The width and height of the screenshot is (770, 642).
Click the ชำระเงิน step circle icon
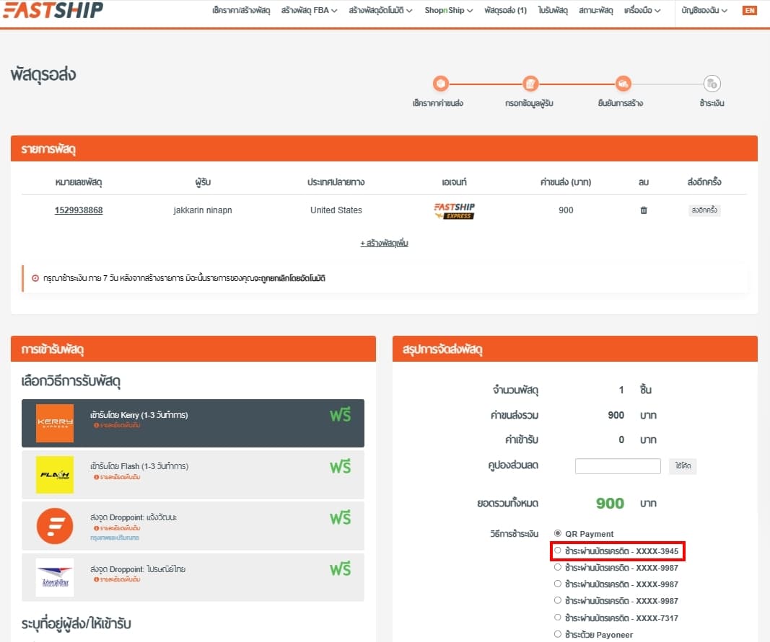pos(712,84)
